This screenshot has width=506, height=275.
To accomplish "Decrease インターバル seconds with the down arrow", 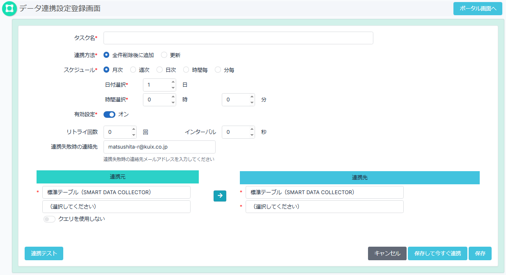I will click(x=252, y=135).
